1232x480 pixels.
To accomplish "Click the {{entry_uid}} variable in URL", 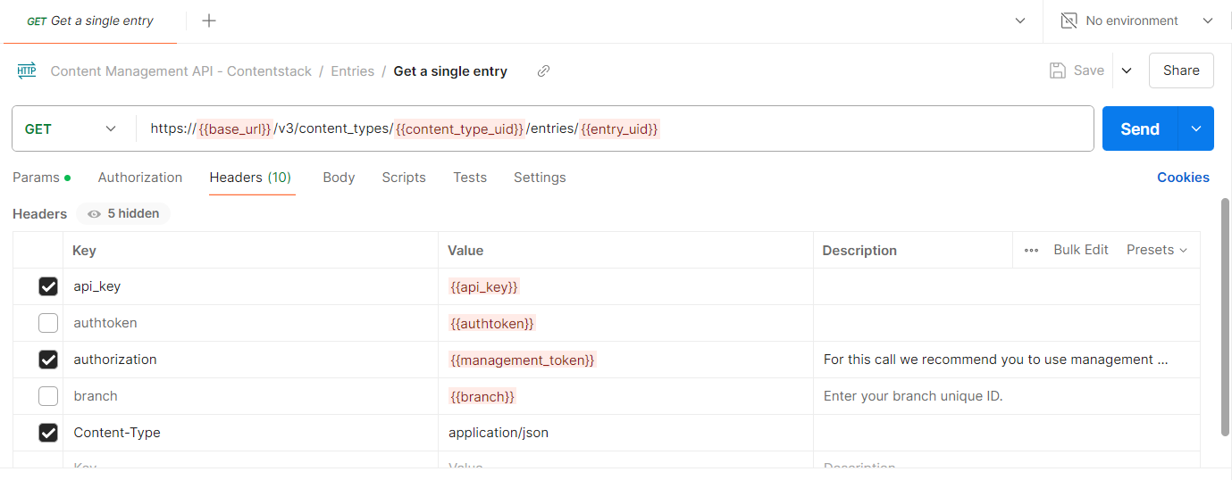I will pos(619,129).
